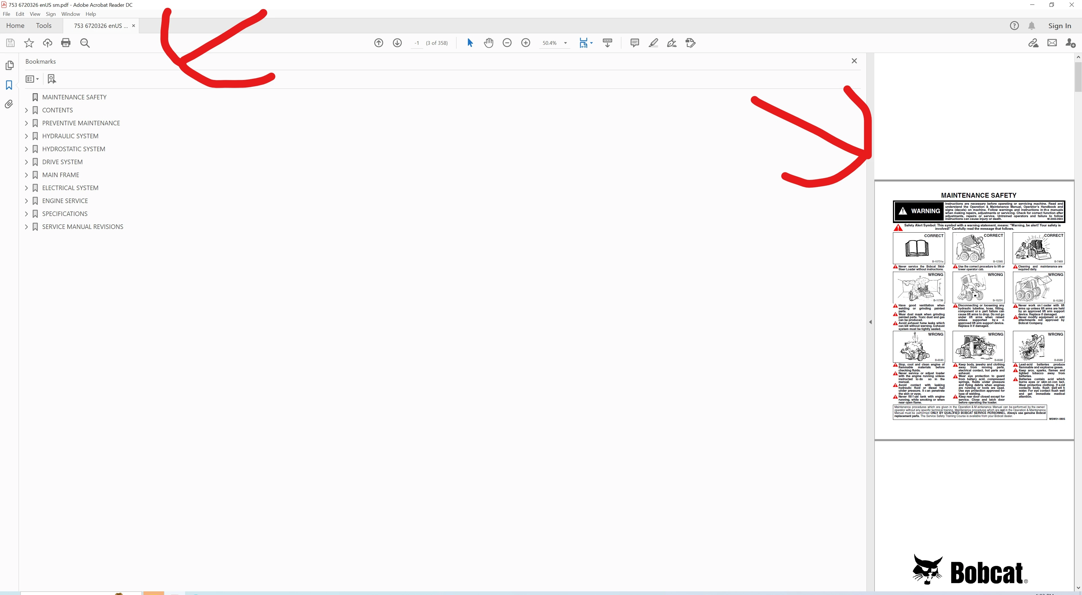Click the Zoom In plus icon
Viewport: 1082px width, 595px height.
pos(526,43)
